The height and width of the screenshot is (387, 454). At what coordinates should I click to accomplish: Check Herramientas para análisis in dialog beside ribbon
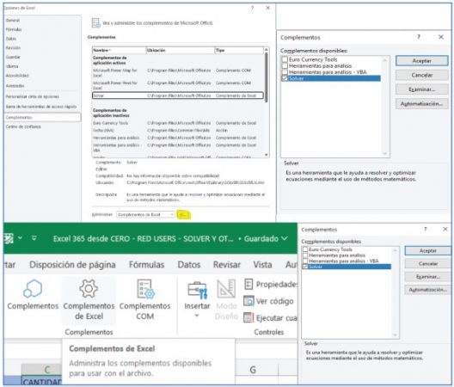click(305, 255)
